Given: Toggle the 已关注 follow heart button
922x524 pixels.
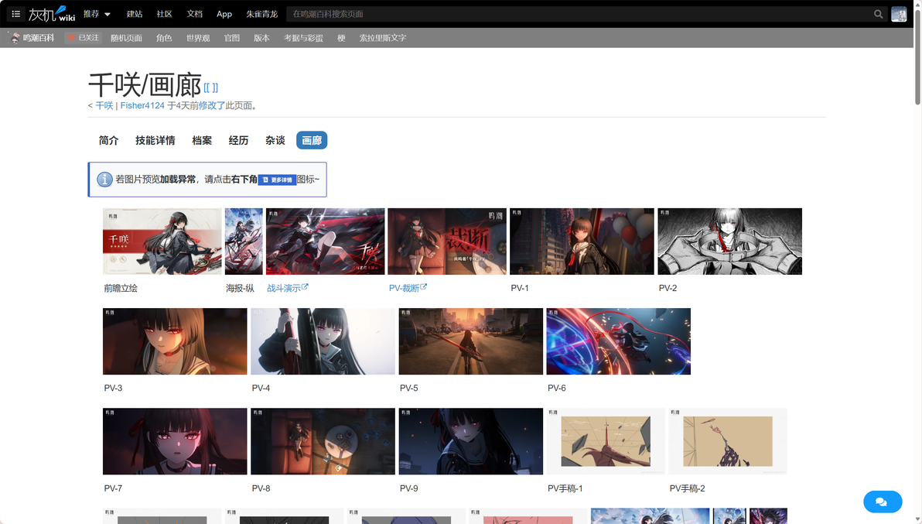Looking at the screenshot, I should click(x=84, y=38).
